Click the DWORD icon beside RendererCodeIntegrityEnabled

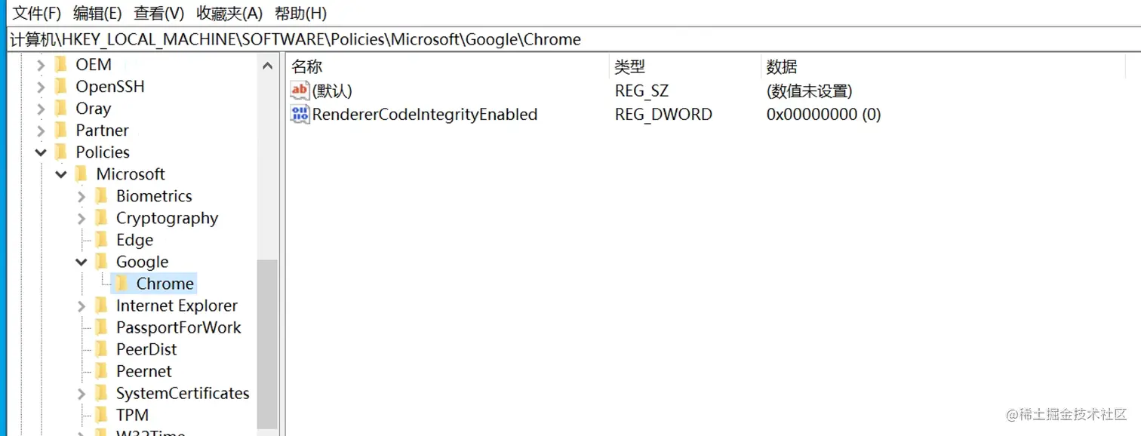(x=300, y=115)
